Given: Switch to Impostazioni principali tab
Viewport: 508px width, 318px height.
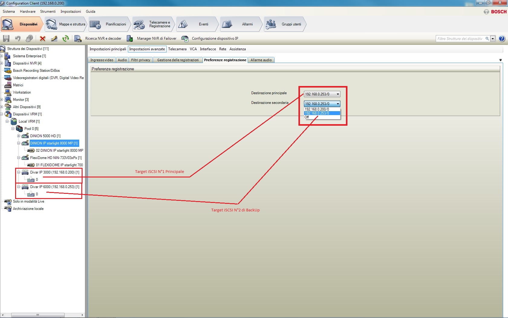Looking at the screenshot, I should pos(108,49).
